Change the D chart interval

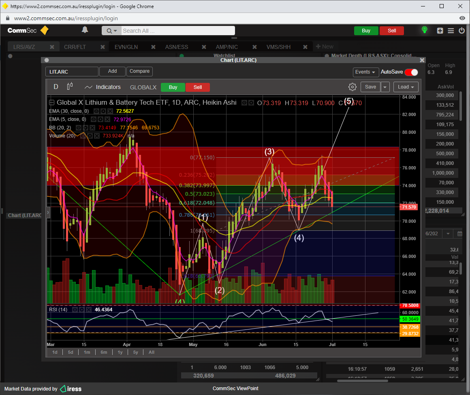click(x=56, y=87)
